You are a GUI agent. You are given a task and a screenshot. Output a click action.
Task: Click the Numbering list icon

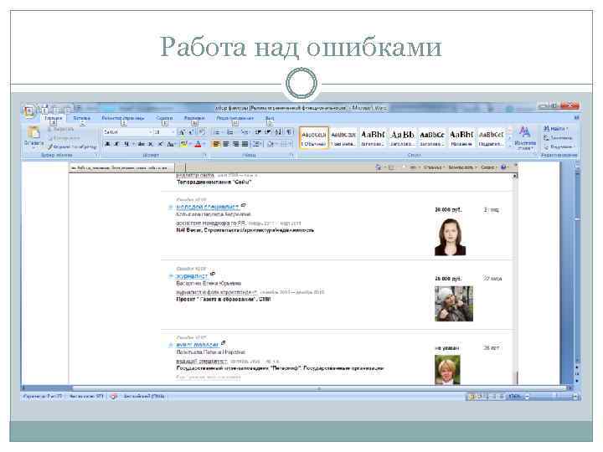point(230,132)
